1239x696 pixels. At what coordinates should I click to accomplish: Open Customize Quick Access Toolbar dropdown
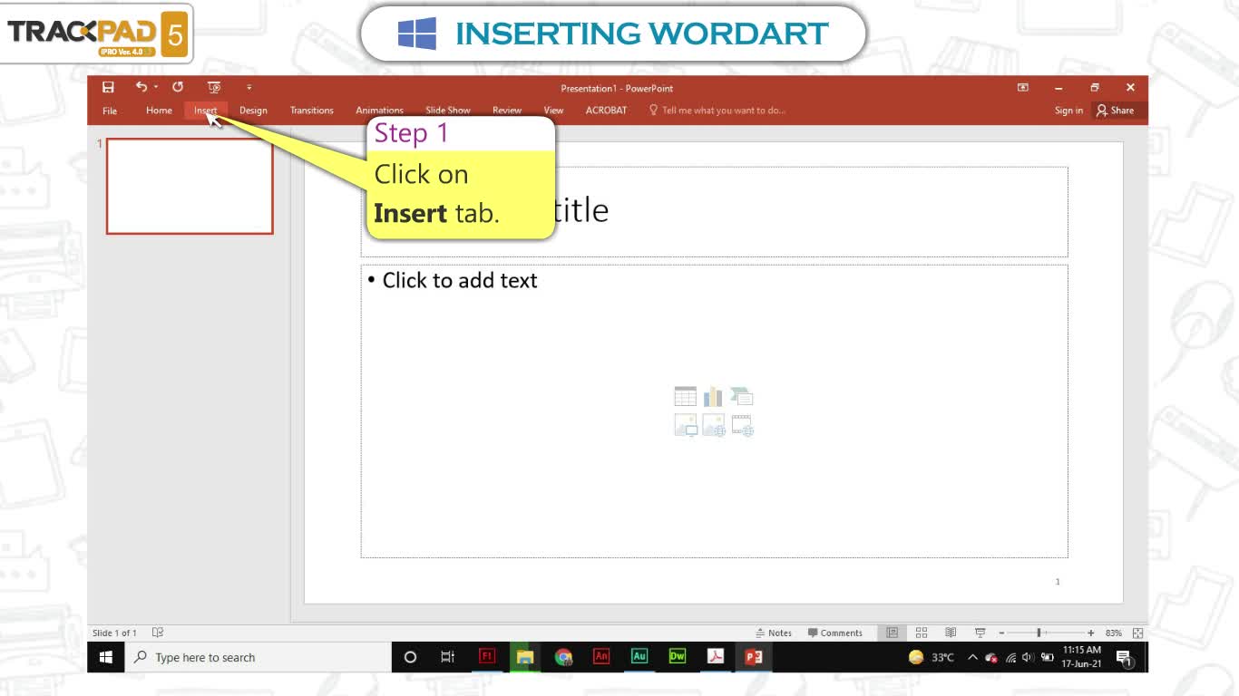(x=249, y=87)
